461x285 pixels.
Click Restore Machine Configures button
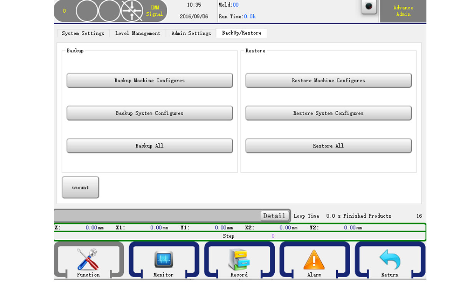coord(328,80)
